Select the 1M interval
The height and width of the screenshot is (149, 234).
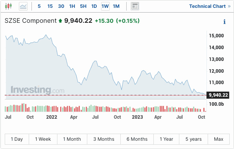(x=116, y=6)
